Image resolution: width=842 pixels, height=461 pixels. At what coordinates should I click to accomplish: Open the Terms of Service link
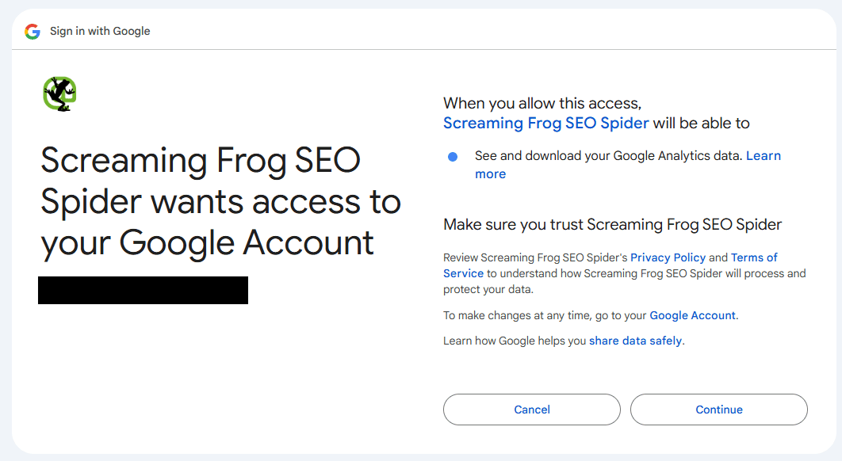pos(754,257)
